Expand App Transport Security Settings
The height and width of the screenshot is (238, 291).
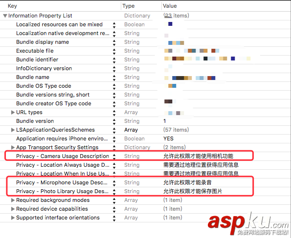(13, 147)
